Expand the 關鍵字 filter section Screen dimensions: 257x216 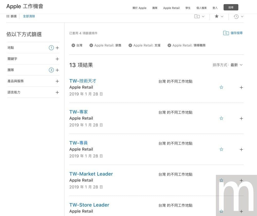57,59
